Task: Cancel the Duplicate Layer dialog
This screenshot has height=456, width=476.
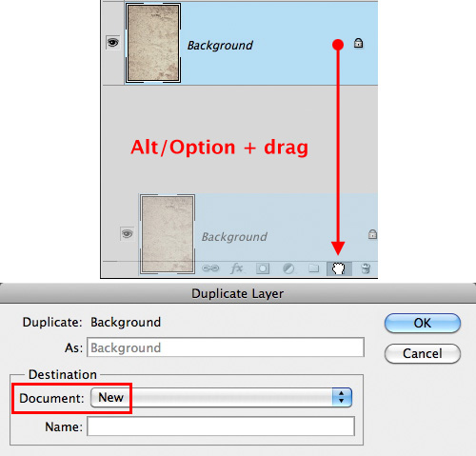Action: [x=423, y=353]
